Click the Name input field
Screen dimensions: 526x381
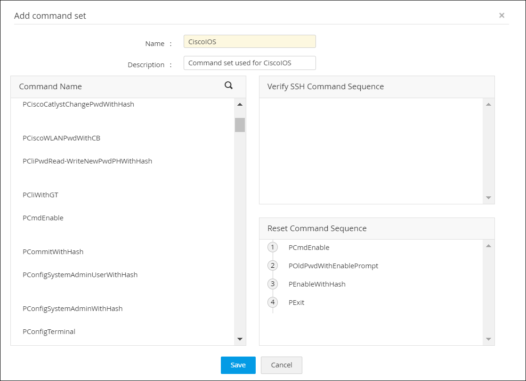250,41
